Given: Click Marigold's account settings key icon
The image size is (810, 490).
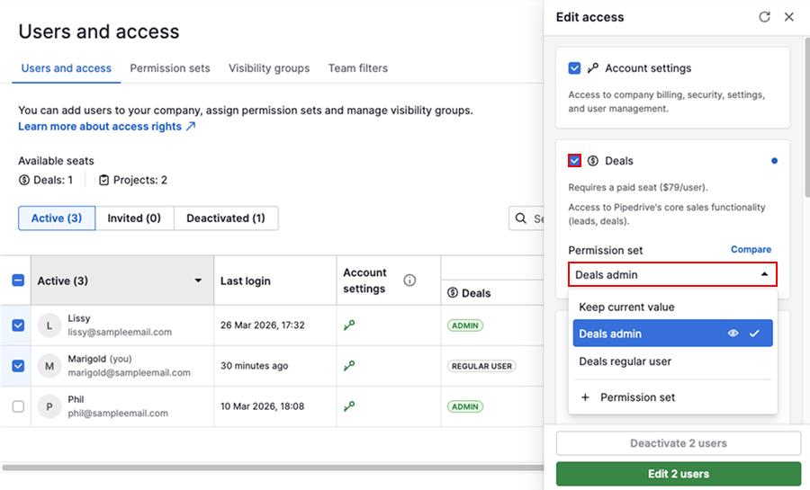Looking at the screenshot, I should pyautogui.click(x=349, y=366).
